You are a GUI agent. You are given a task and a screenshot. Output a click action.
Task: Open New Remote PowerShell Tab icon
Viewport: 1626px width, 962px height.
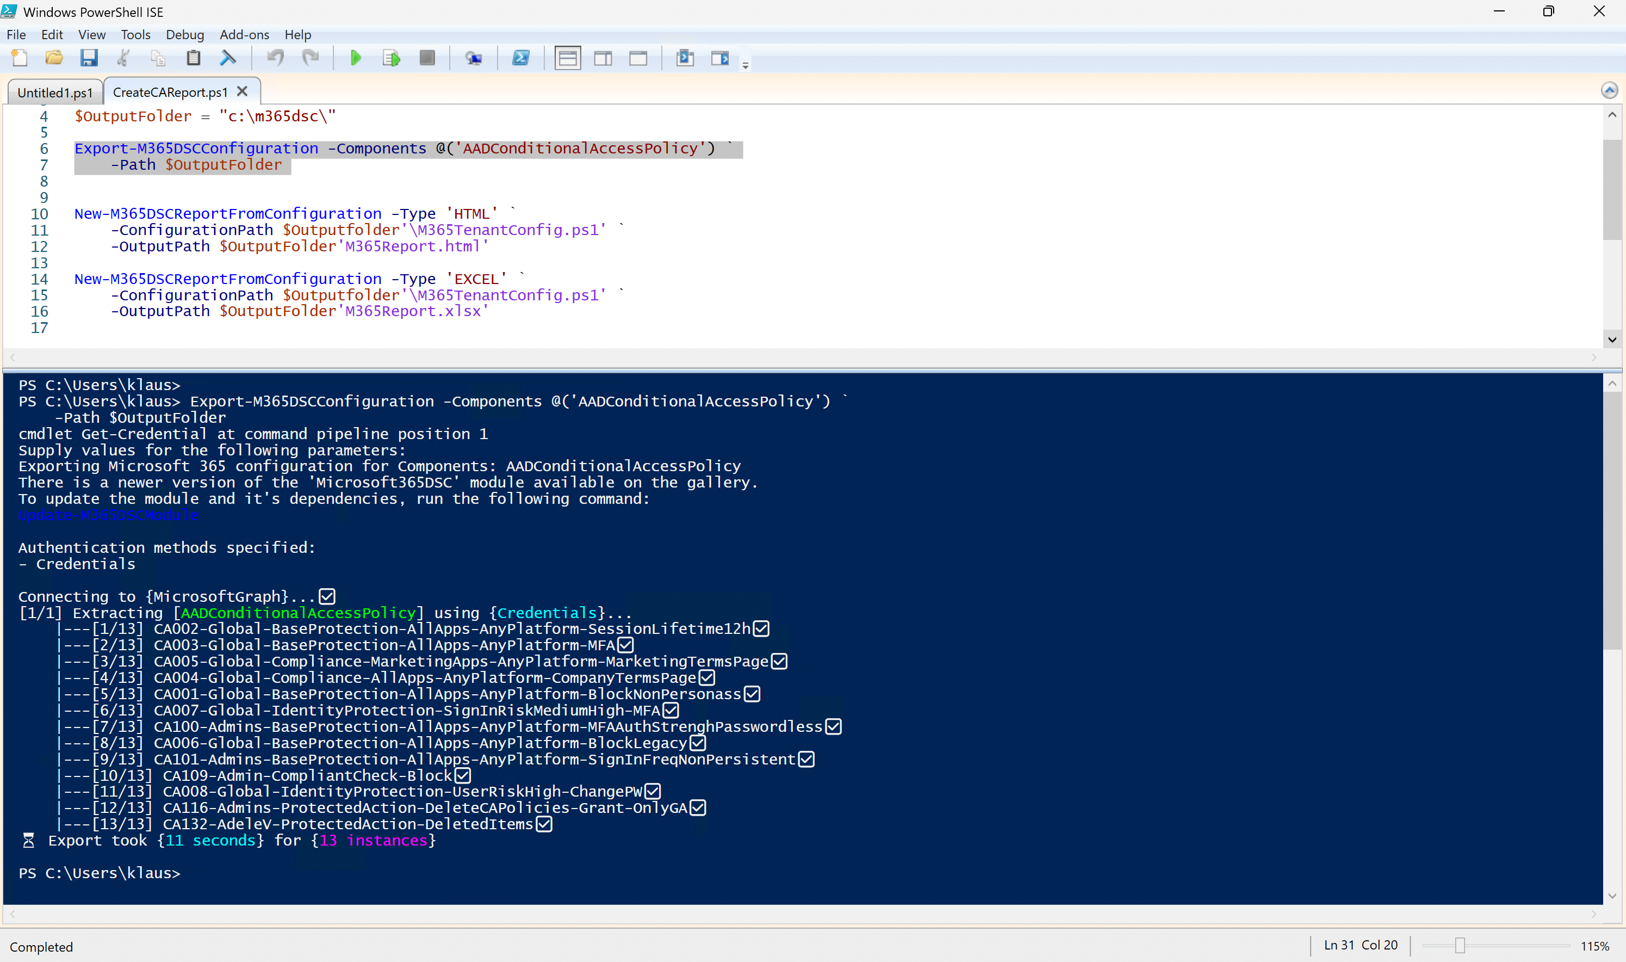474,58
